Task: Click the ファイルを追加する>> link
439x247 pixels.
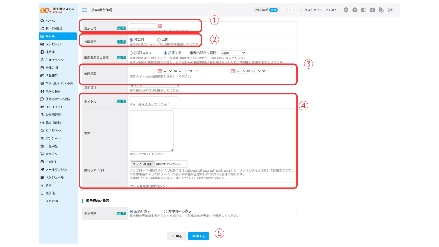Action: [x=147, y=186]
